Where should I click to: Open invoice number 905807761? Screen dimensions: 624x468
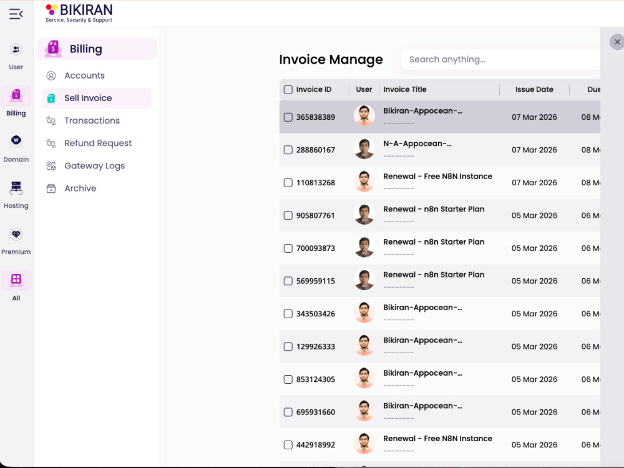point(316,215)
